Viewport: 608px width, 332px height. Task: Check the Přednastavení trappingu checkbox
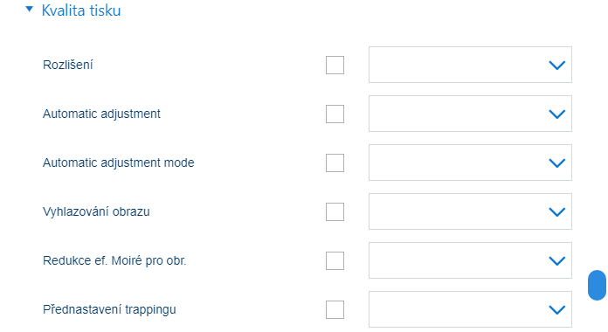coord(335,309)
